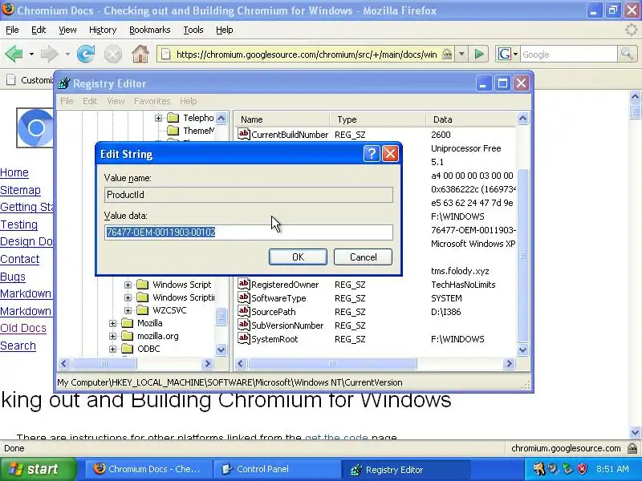Go to Firefox Home page icon
Viewport: 642px width, 481px height.
[x=140, y=54]
